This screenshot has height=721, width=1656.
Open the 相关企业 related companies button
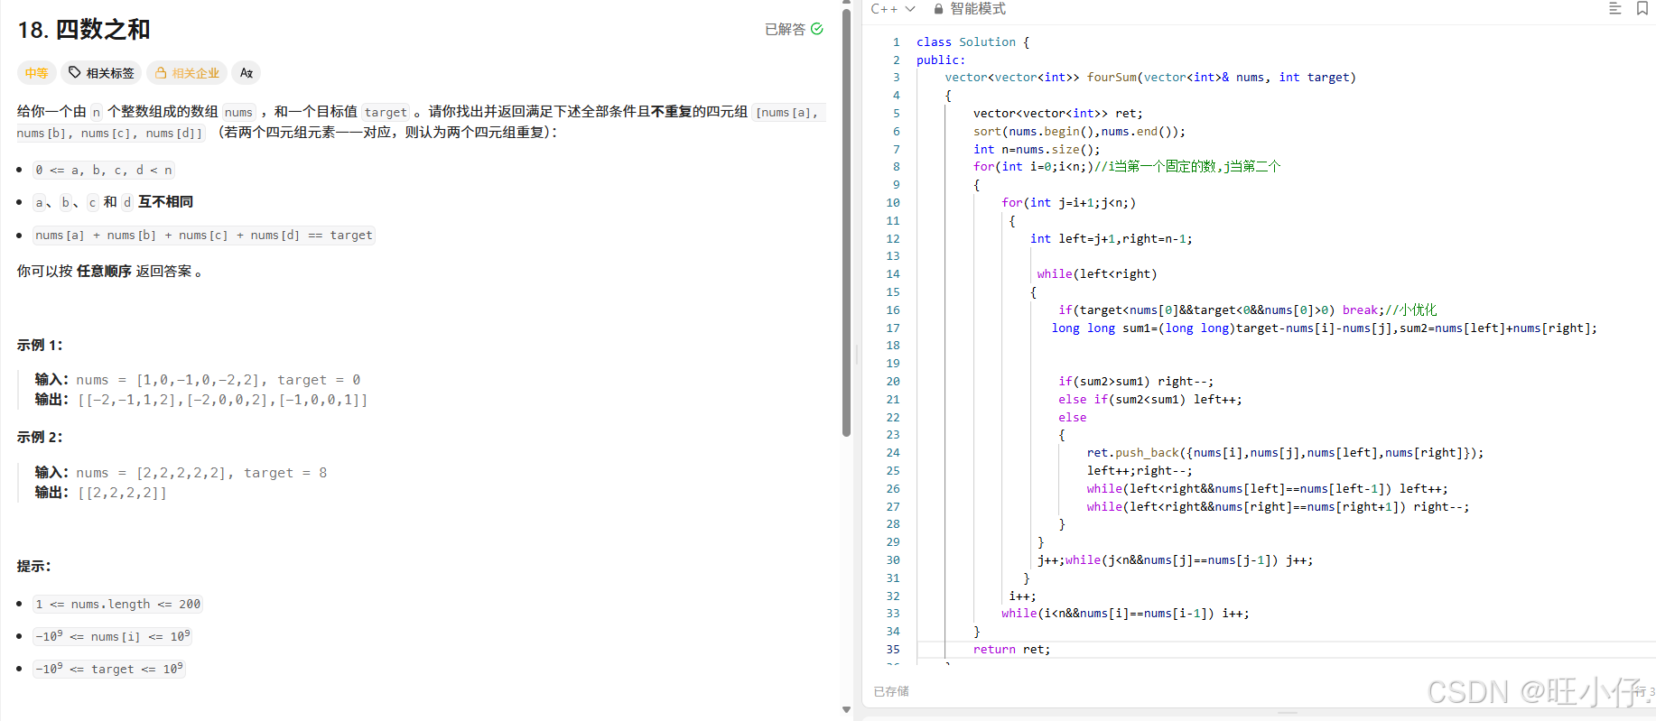pos(187,73)
